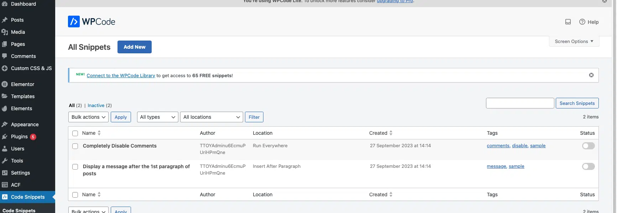The height and width of the screenshot is (213, 617).
Task: Dismiss the WPCode Library notice
Action: tap(591, 75)
